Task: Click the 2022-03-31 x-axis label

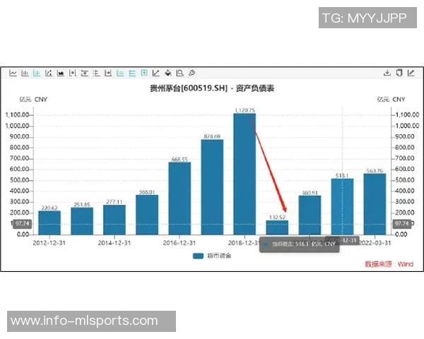Action: pos(375,243)
